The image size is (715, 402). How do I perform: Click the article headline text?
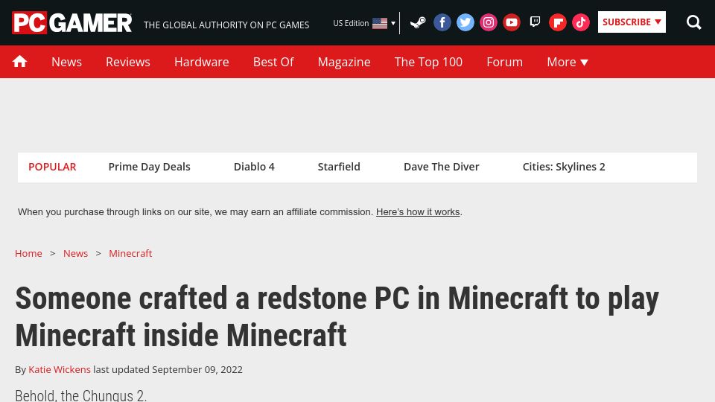pos(337,317)
